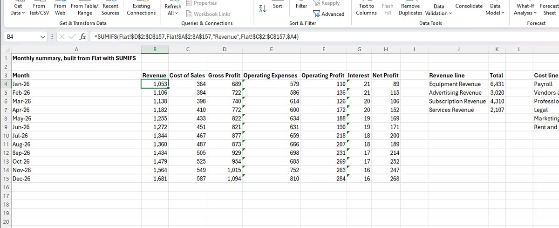Click the 'Legal' cost line cell
Image resolution: width=559 pixels, height=228 pixels.
(545, 110)
